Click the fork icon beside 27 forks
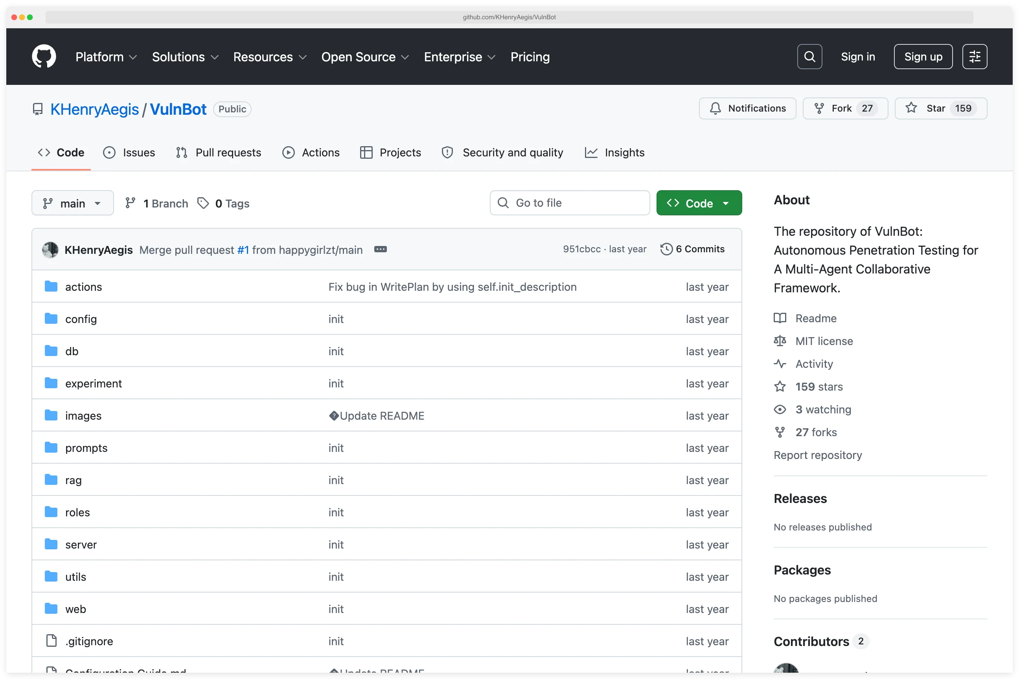The height and width of the screenshot is (679, 1019). click(780, 432)
